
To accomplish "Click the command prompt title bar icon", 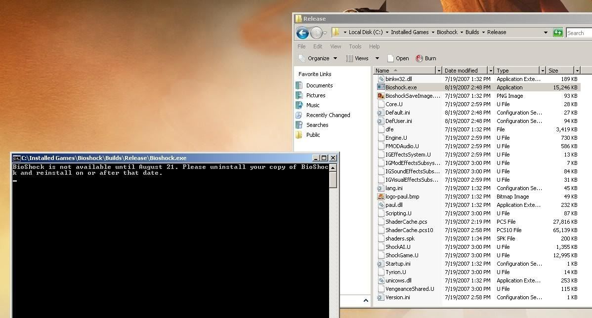I will click(x=16, y=158).
